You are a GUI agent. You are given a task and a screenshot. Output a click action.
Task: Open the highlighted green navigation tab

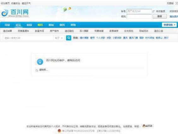coord(40,25)
